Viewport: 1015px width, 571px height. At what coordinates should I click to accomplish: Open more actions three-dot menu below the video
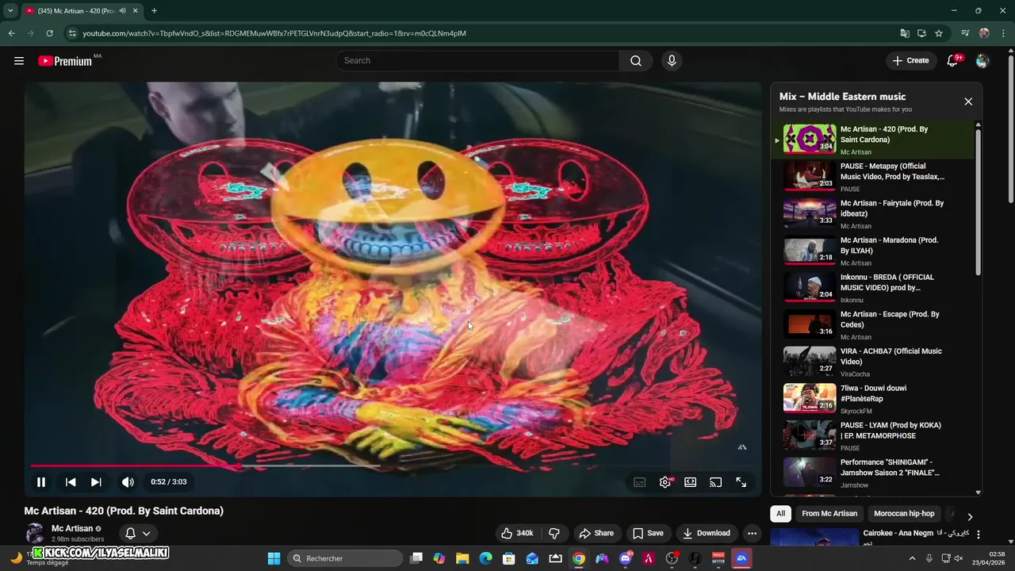[x=752, y=533]
